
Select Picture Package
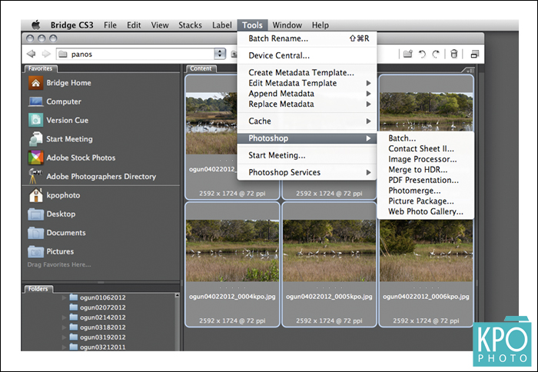click(x=426, y=201)
